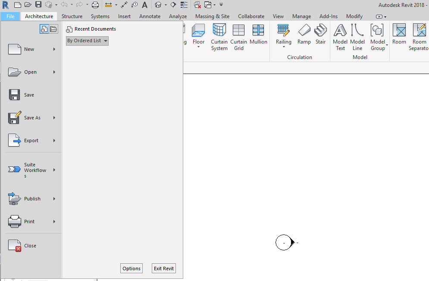429x281 pixels.
Task: Select the Mullion tool
Action: coord(258,34)
